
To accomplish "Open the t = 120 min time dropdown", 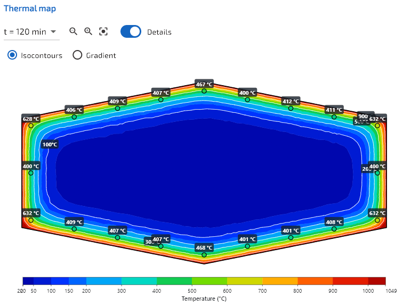I will (x=31, y=32).
